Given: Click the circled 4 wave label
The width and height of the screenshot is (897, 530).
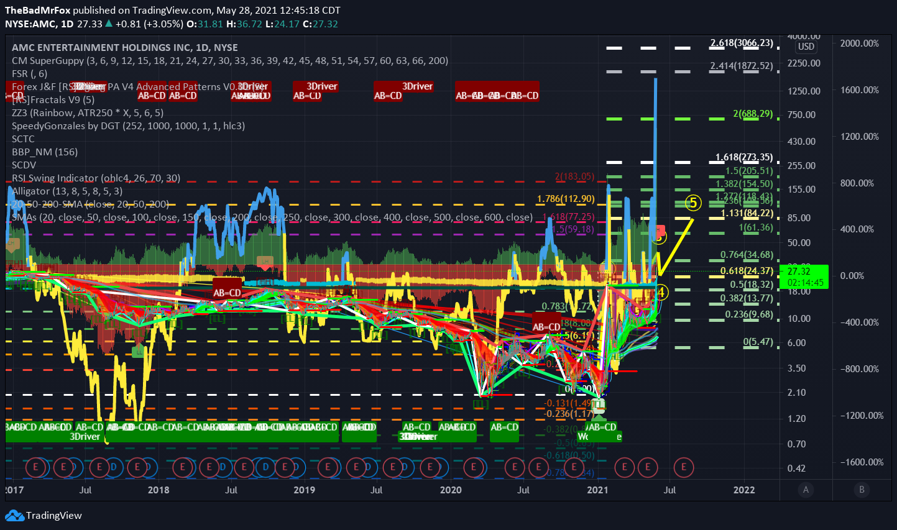Looking at the screenshot, I should pyautogui.click(x=661, y=292).
